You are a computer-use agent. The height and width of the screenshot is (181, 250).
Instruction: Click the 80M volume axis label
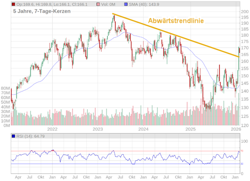click(5, 88)
